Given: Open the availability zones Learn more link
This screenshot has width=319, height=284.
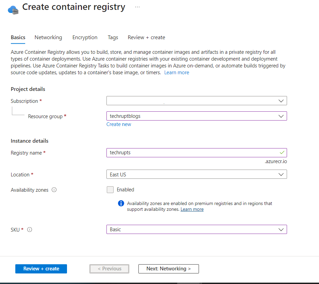Looking at the screenshot, I should [x=192, y=209].
